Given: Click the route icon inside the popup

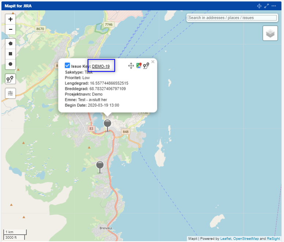Looking at the screenshot, I should 146,66.
